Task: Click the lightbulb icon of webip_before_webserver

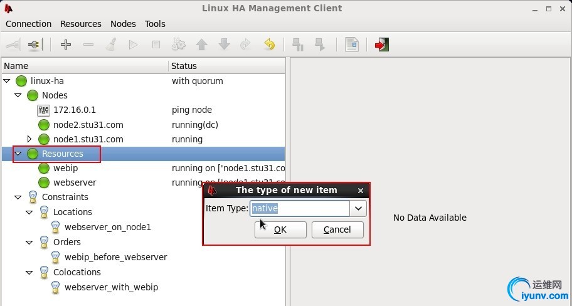Action: [x=55, y=257]
